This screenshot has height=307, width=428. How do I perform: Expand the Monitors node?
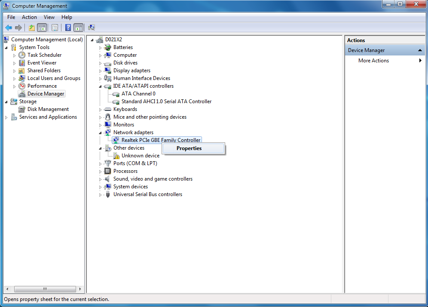click(x=100, y=125)
